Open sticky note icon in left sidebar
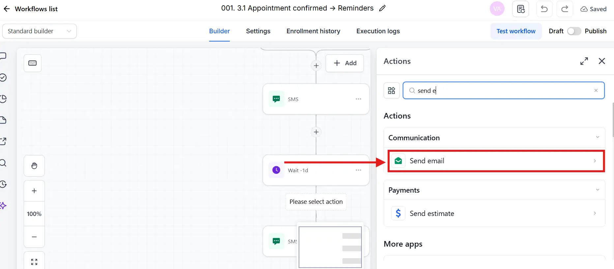 3,120
